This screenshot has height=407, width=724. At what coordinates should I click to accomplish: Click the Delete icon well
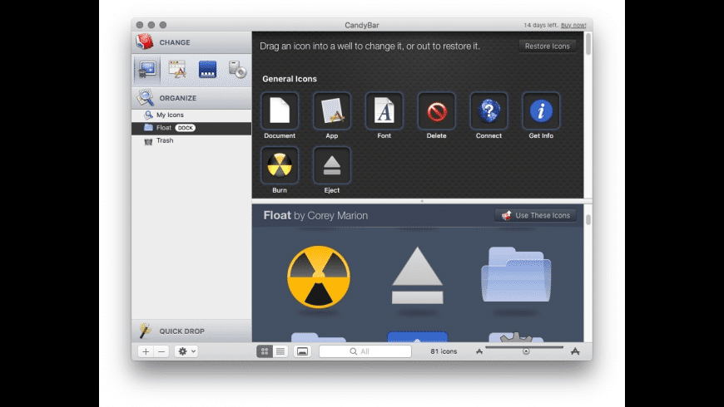pos(436,110)
